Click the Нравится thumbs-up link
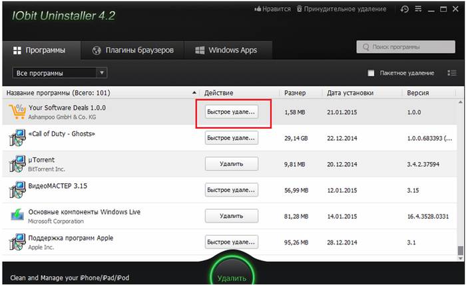The image size is (466, 285). (x=273, y=9)
